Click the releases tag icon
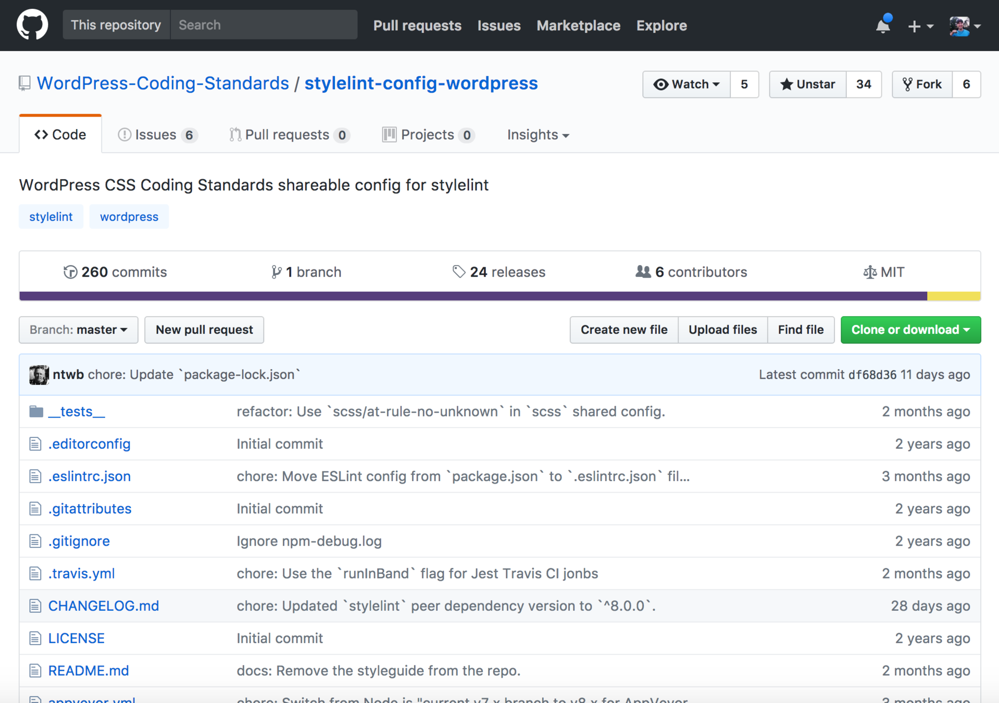This screenshot has width=999, height=703. 458,272
